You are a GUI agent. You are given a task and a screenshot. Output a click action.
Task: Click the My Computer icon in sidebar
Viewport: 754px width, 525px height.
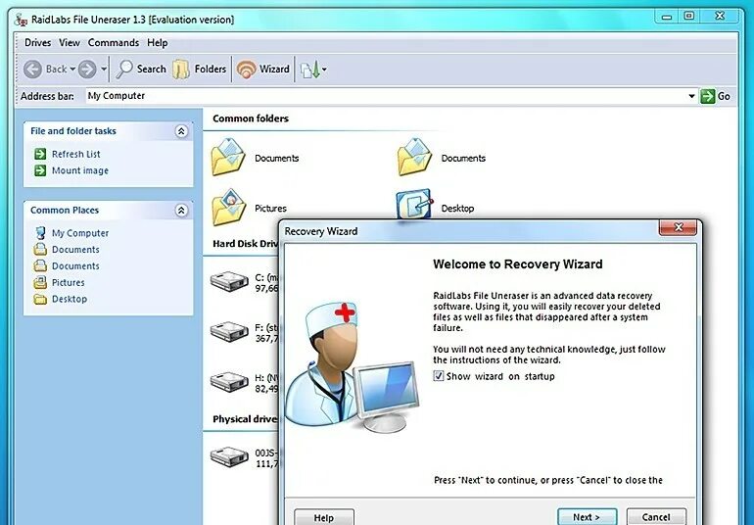coord(40,233)
